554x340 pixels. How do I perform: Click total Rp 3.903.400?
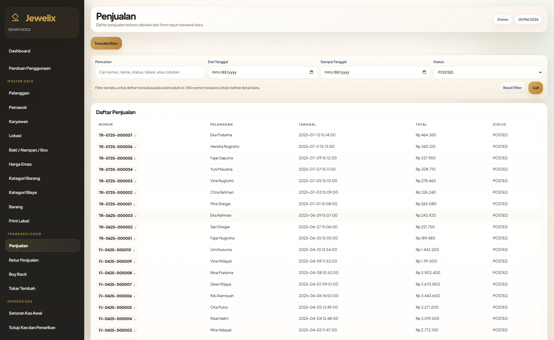[428, 273]
